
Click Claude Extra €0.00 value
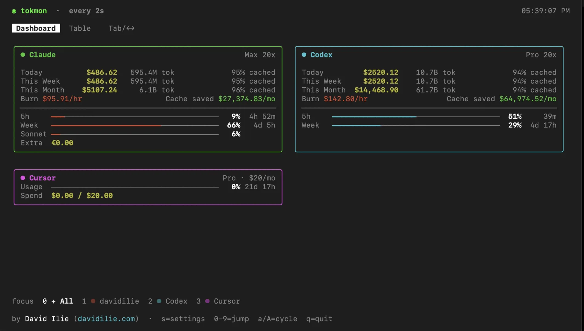click(x=62, y=143)
